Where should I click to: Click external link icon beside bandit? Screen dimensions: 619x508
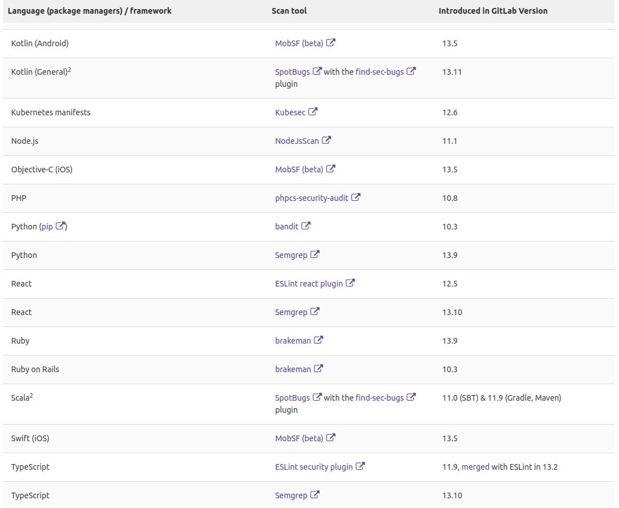click(306, 226)
